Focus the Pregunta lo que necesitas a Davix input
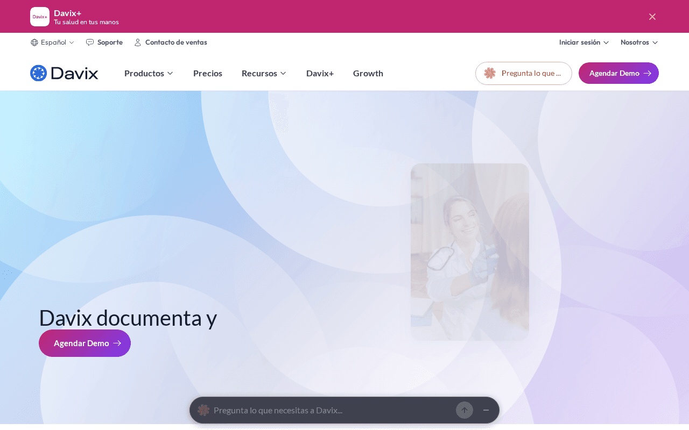Viewport: 689px width, 430px height. tap(331, 410)
